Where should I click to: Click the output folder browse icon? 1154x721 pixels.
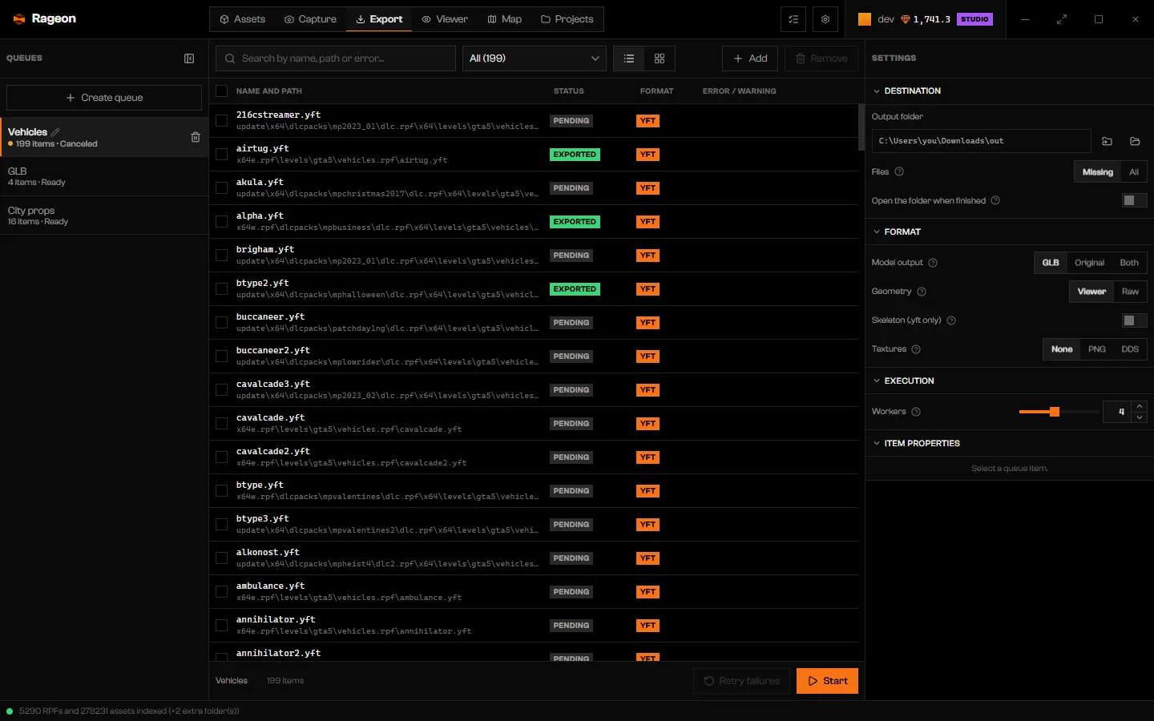tap(1108, 141)
